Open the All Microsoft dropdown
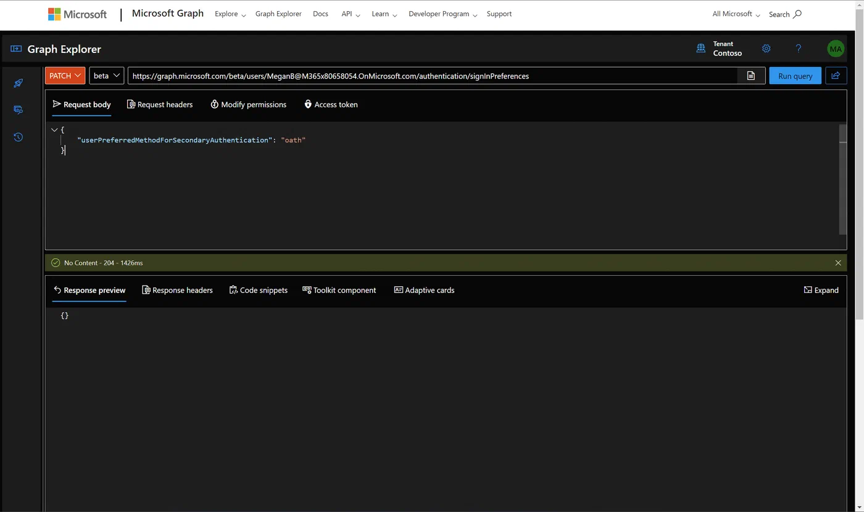The image size is (864, 512). (x=736, y=14)
